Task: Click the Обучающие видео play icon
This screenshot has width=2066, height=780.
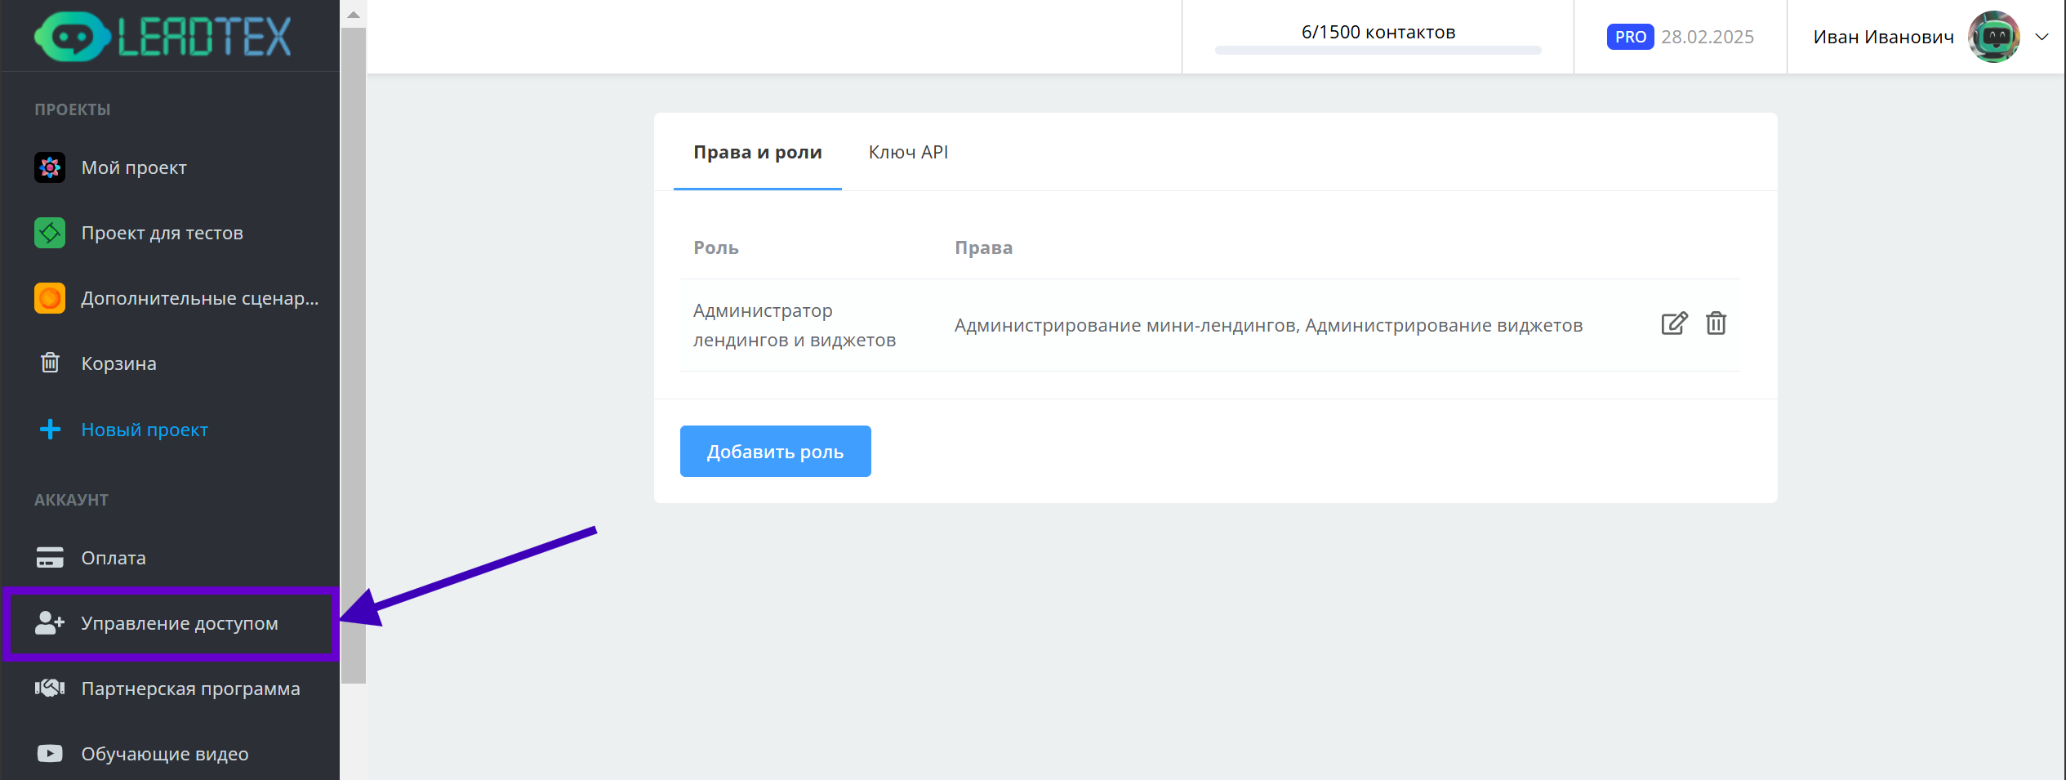Action: pos(50,753)
